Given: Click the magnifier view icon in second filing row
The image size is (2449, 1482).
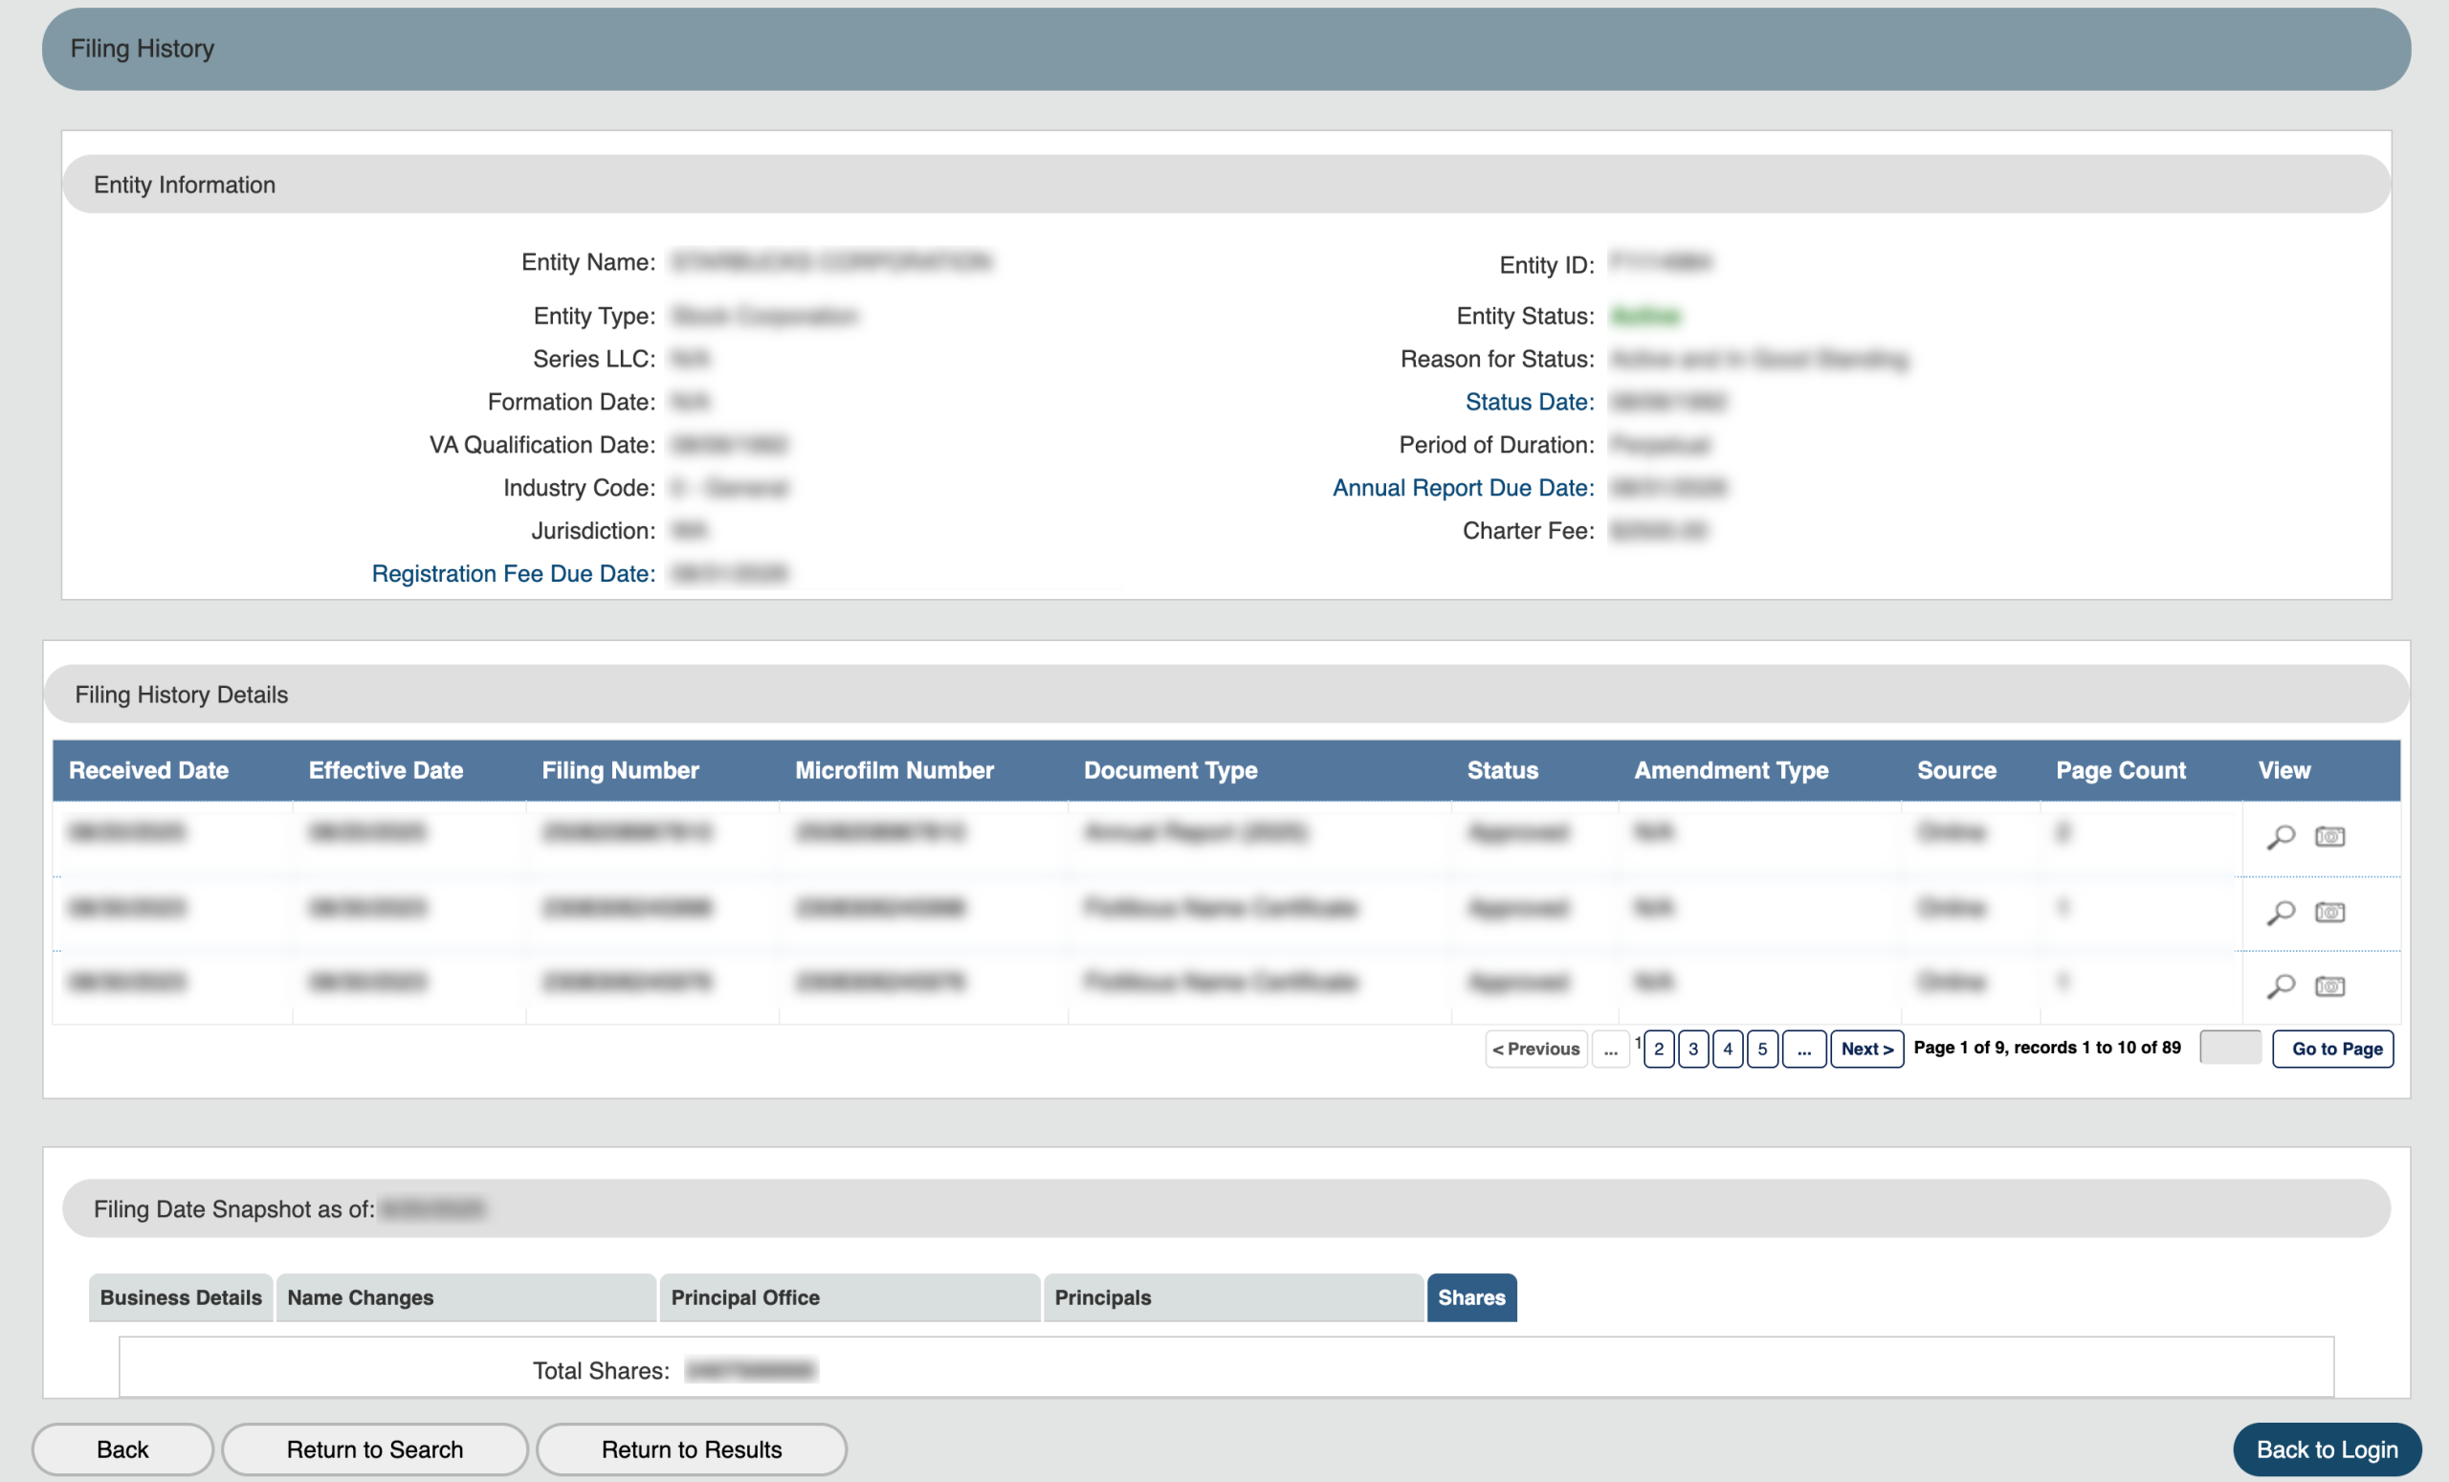Looking at the screenshot, I should (2280, 913).
